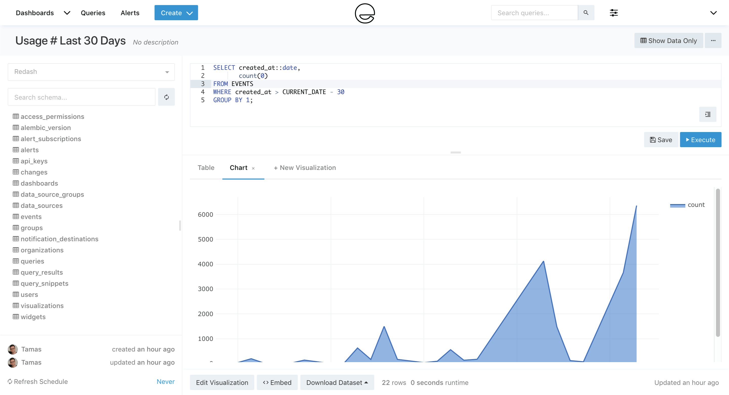
Task: Switch to the Table tab
Action: click(206, 168)
